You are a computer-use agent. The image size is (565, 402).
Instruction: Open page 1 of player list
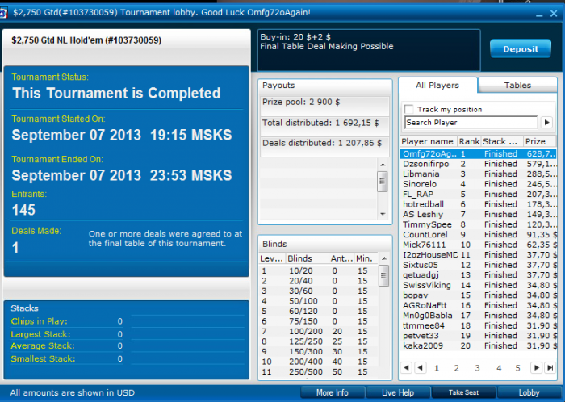(437, 368)
